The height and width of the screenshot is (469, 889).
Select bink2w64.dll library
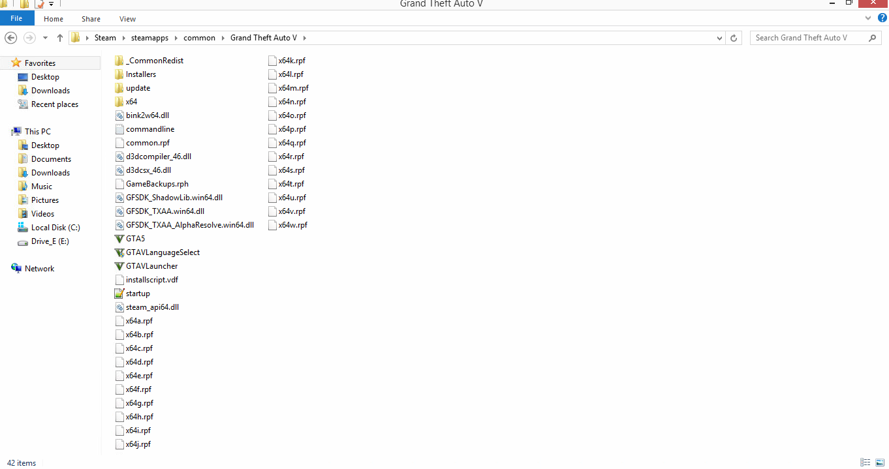tap(147, 115)
